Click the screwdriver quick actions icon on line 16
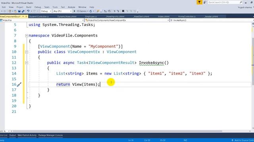This screenshot has height=142, width=254. coord(19,84)
